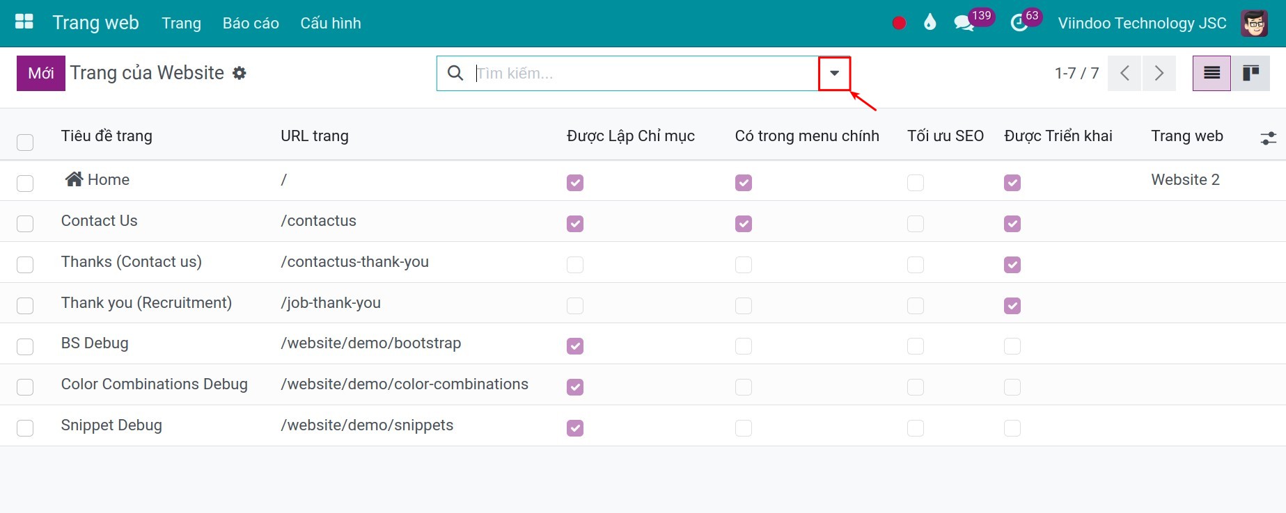This screenshot has height=513, width=1286.
Task: Select all rows with header checkbox
Action: click(x=25, y=142)
